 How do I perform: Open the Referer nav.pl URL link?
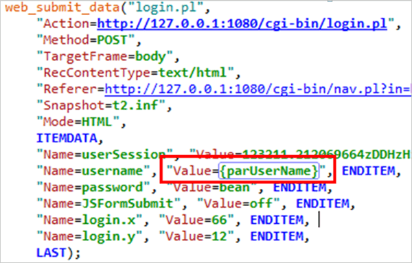[x=258, y=89]
